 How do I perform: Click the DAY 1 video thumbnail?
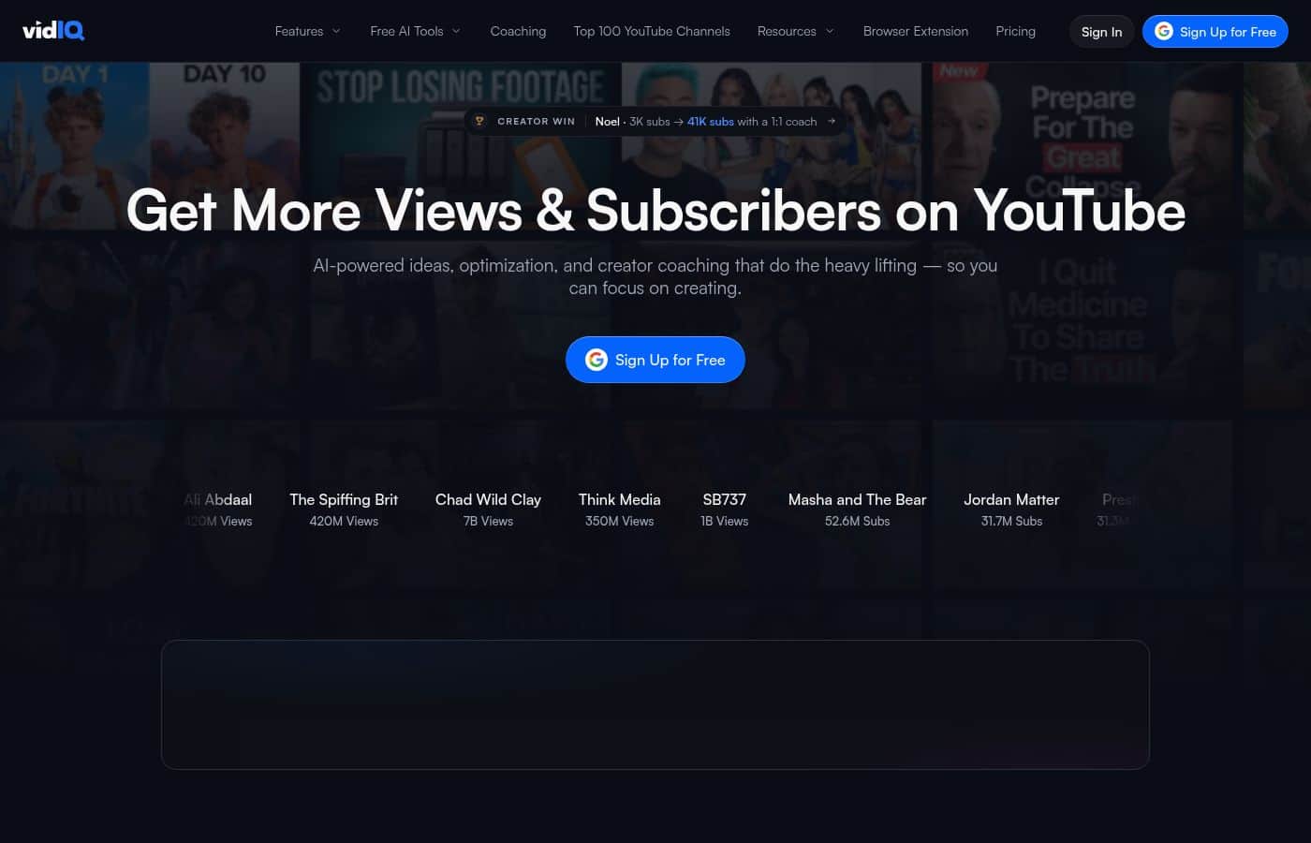pos(75,145)
